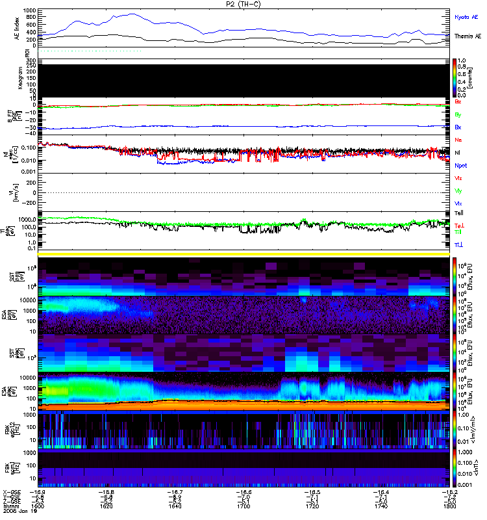Click the 1640 time tick label
487x520 pixels.
coord(175,506)
